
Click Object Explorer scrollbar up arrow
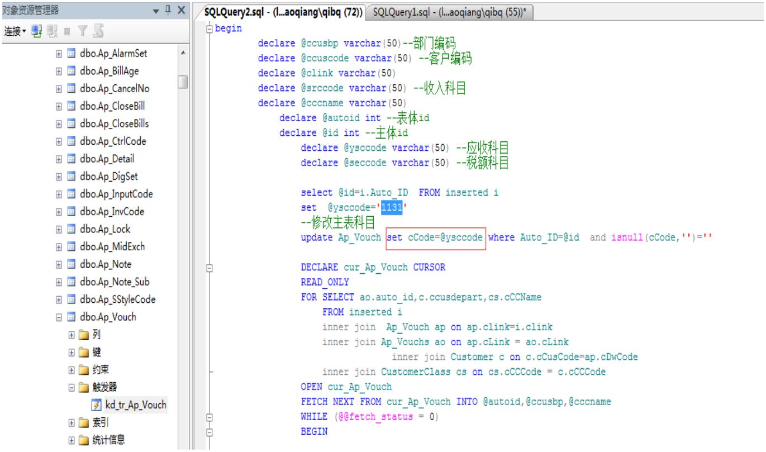click(x=183, y=54)
